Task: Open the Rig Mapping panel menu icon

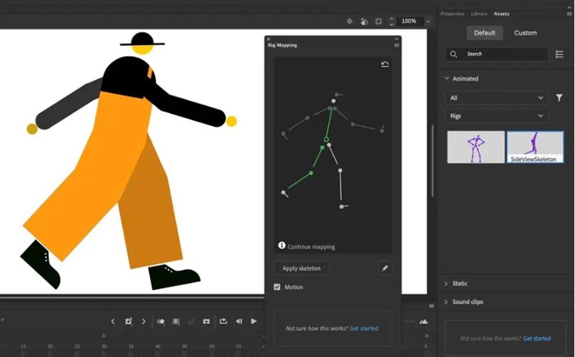Action: click(396, 45)
